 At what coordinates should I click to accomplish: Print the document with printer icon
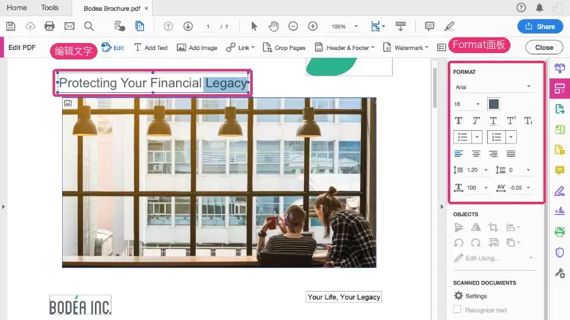[49, 26]
